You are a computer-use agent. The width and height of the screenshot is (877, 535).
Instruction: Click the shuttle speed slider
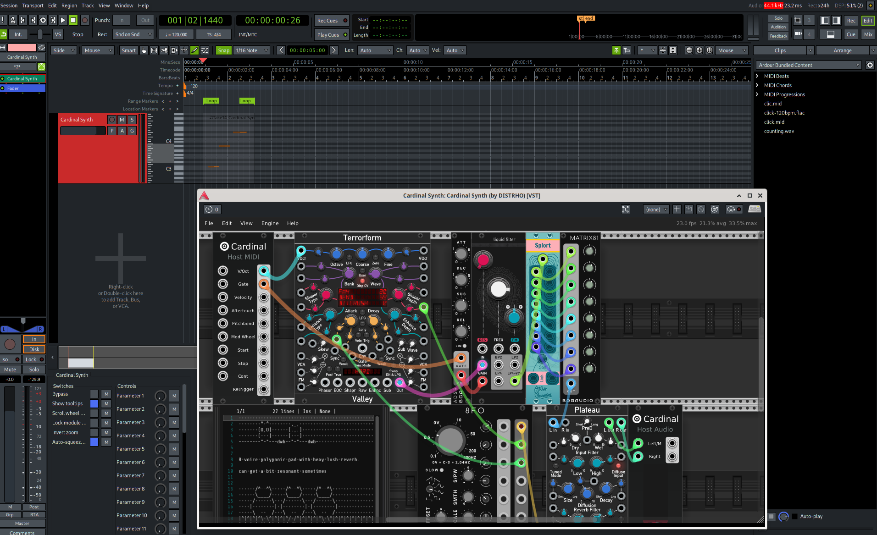[40, 34]
